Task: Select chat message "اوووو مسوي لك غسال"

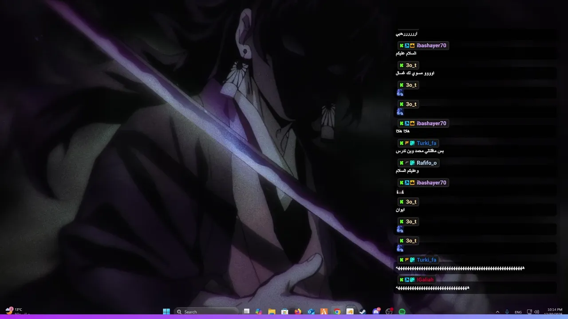Action: coord(415,73)
